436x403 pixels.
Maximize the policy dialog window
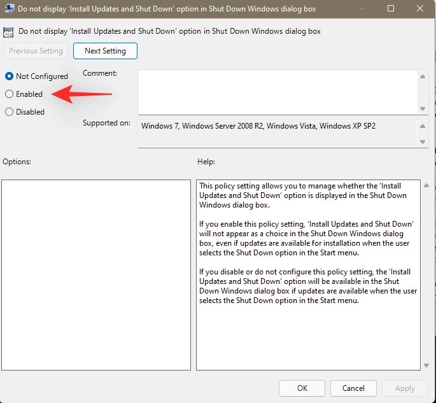(390, 9)
